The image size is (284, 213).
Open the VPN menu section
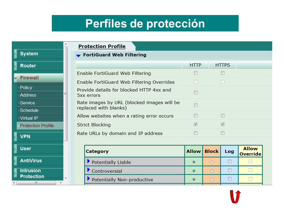coord(39,137)
